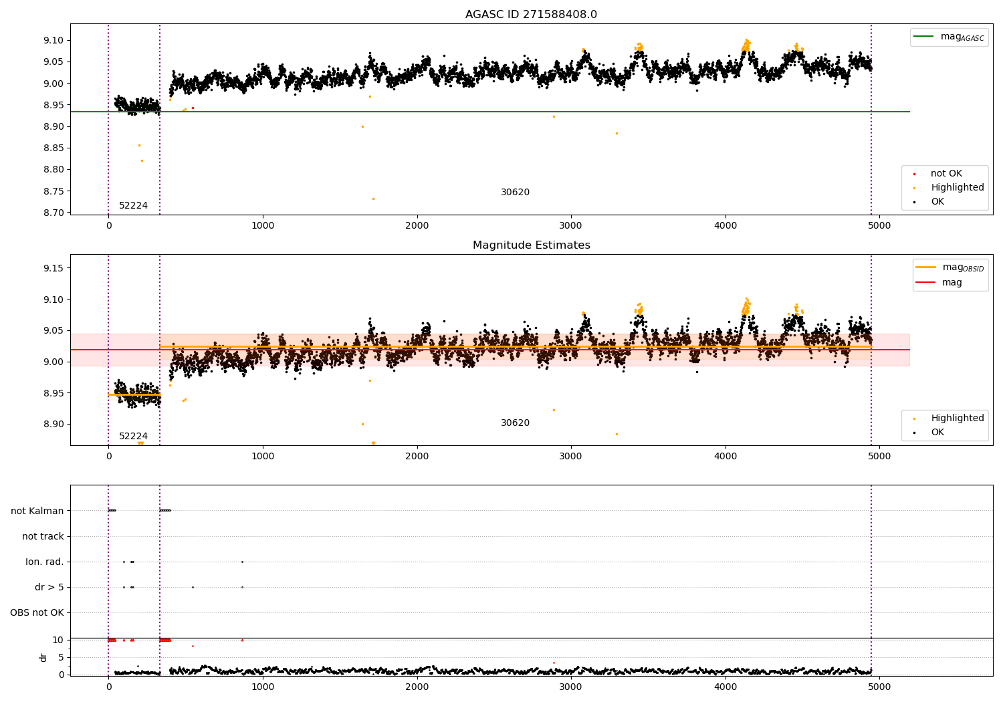Click OBSID label 30620 in Magnitude Estimates plot

coord(515,423)
